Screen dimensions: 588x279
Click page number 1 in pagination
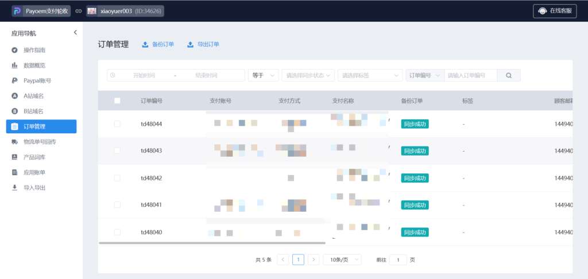pyautogui.click(x=298, y=259)
